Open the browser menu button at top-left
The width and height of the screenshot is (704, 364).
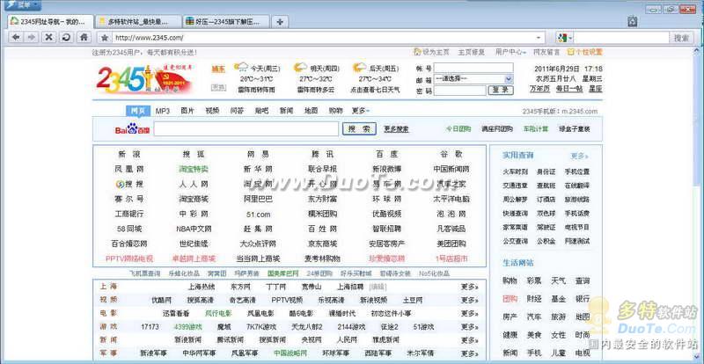click(21, 4)
